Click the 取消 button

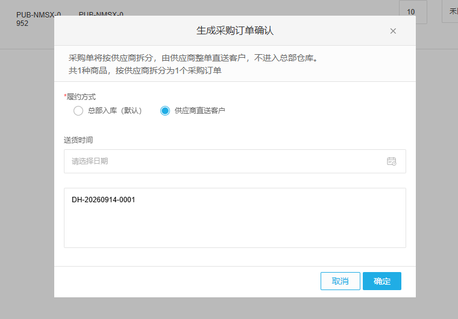[x=340, y=281]
